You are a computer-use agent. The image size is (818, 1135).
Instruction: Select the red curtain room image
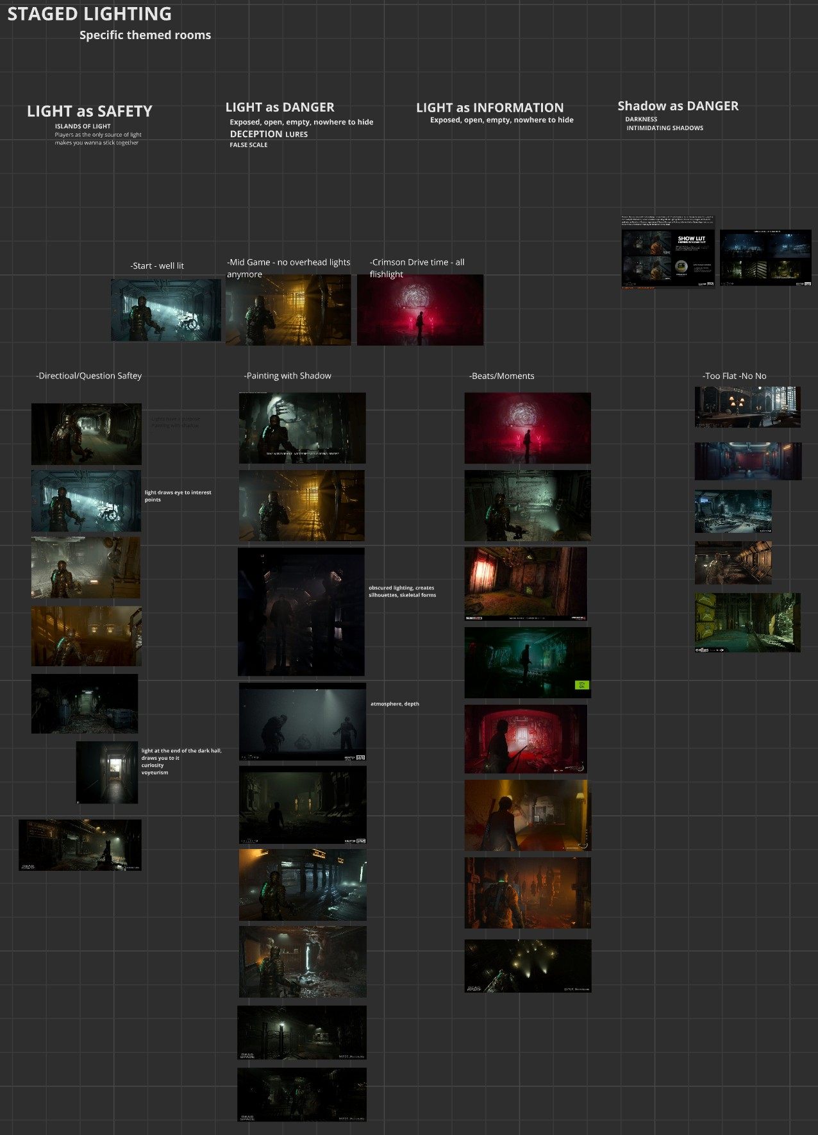pos(526,584)
